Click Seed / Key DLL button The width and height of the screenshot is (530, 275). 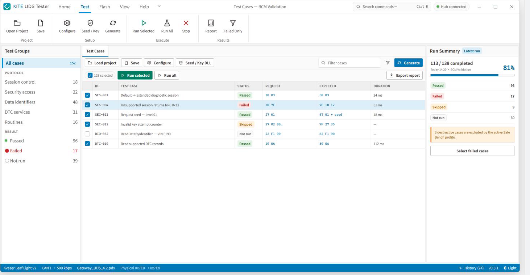coord(195,63)
